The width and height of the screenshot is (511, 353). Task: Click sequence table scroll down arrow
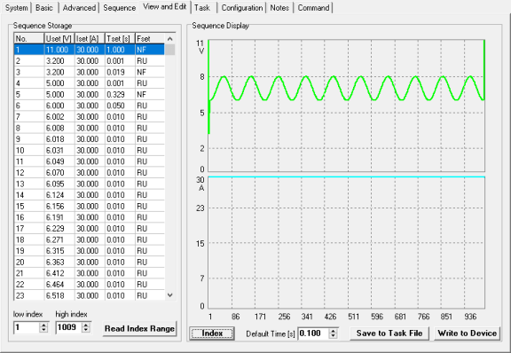point(169,295)
